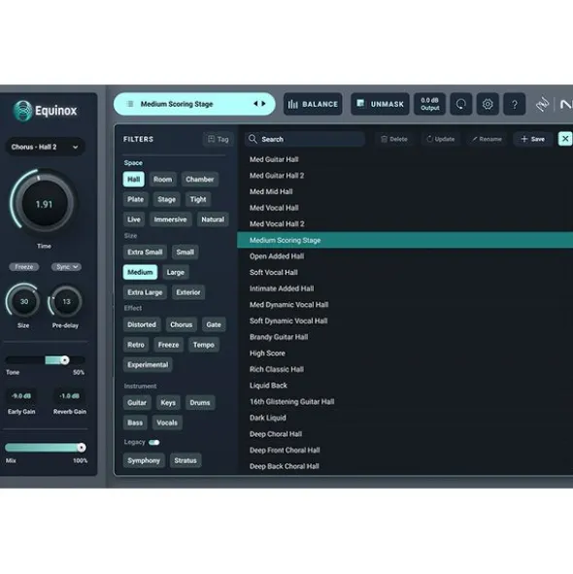
Task: Select the Brandy Guitar Hall preset
Action: [x=405, y=337]
